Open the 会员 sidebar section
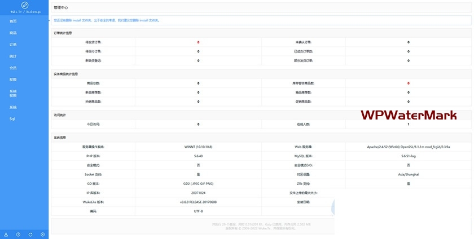This screenshot has width=474, height=239. pyautogui.click(x=13, y=68)
